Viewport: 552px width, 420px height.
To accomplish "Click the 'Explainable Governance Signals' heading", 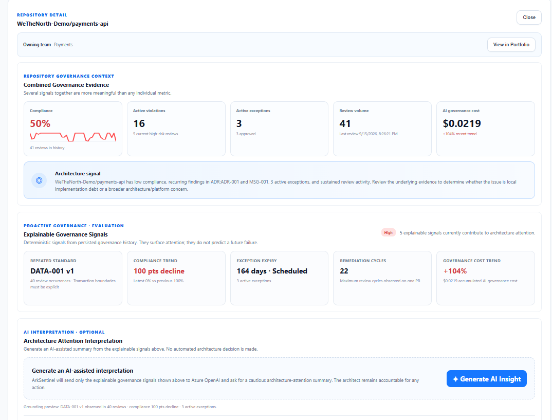I will pos(65,234).
